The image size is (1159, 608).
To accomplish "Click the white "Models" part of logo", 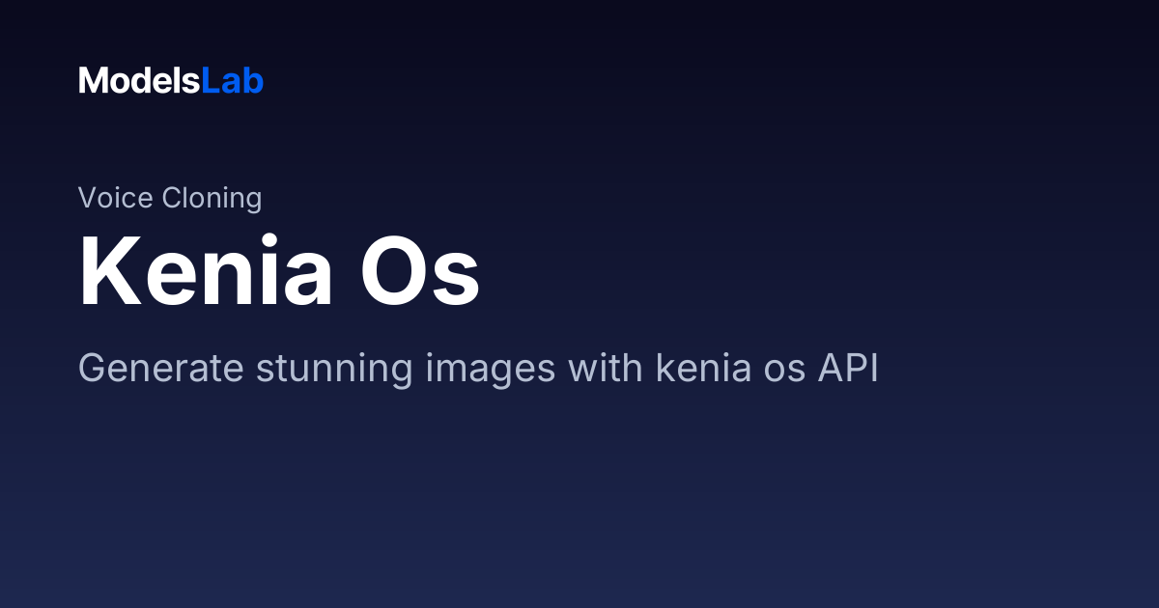I will (x=139, y=81).
